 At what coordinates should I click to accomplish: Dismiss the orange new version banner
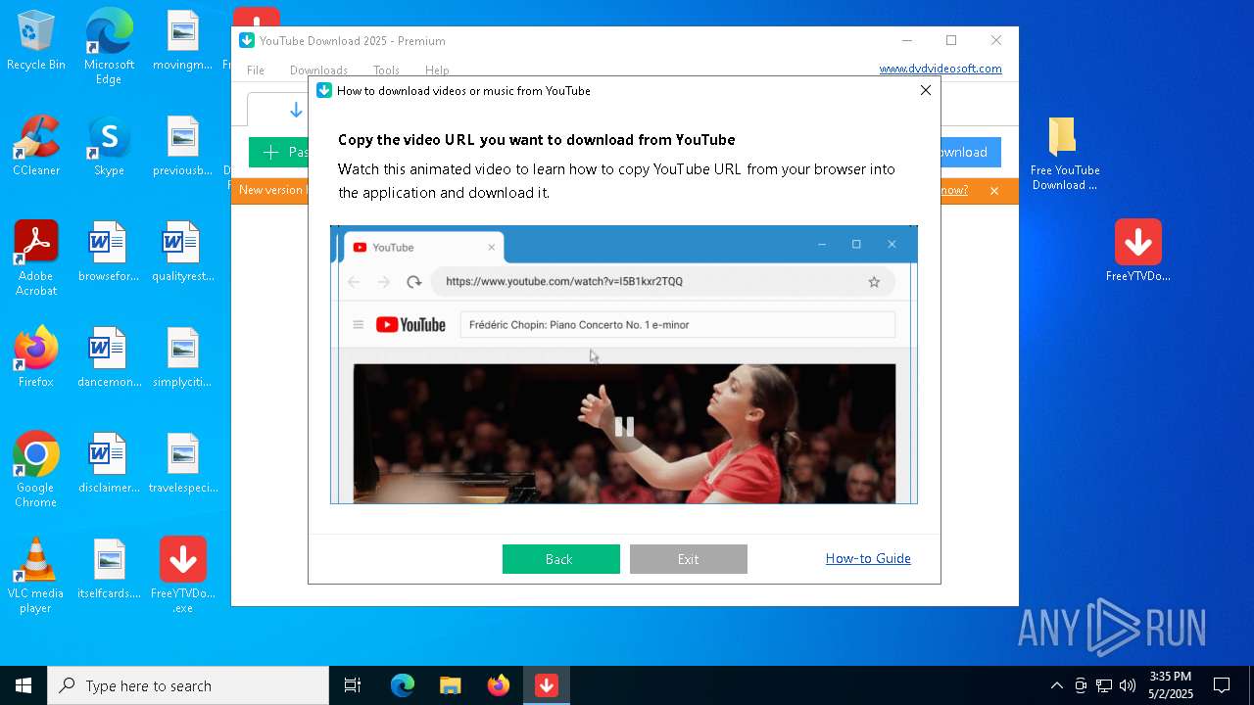[994, 191]
